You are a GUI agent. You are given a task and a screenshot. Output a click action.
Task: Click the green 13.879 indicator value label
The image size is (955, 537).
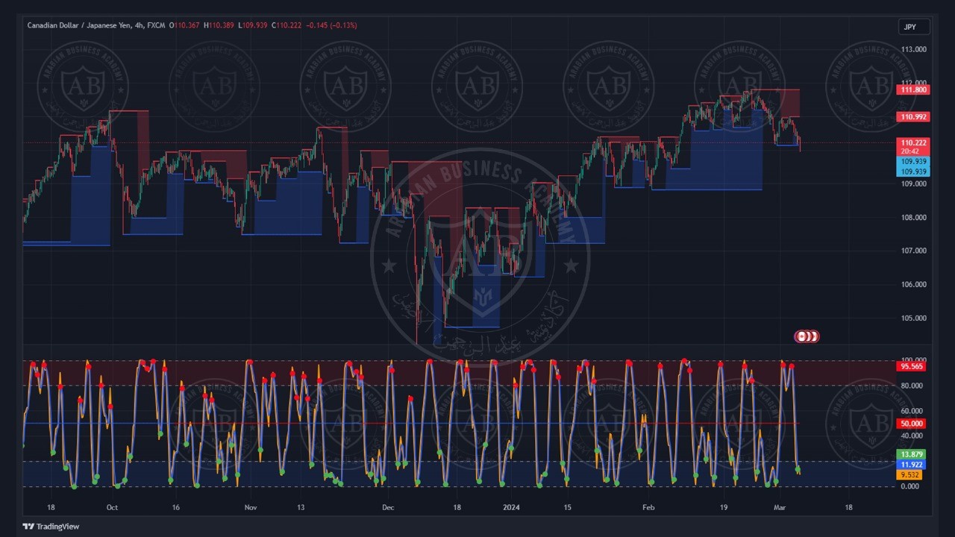tap(912, 454)
